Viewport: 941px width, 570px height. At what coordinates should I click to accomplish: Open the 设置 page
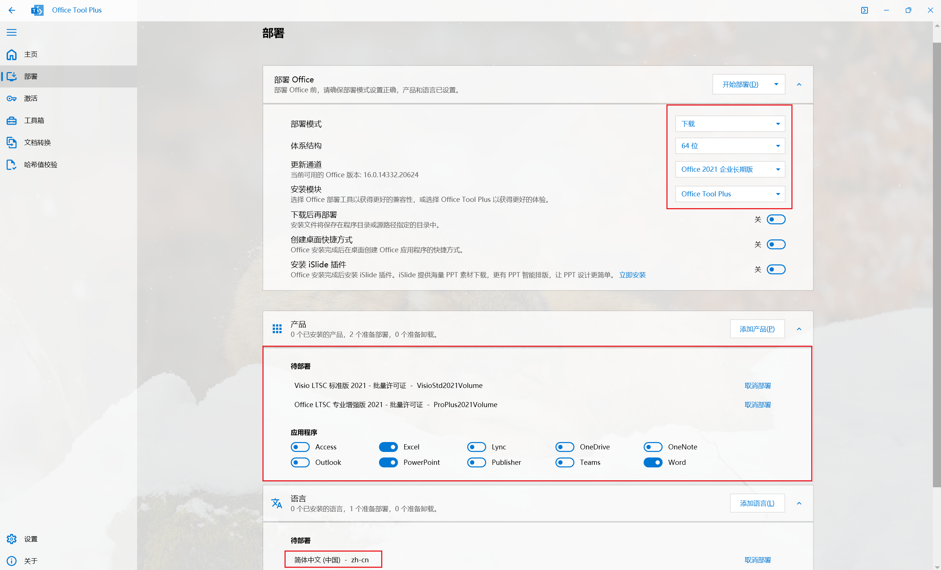[68, 539]
